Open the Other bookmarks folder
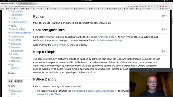The image size is (173, 97). pos(166,9)
